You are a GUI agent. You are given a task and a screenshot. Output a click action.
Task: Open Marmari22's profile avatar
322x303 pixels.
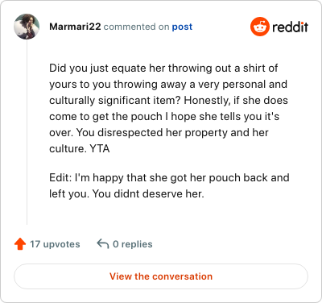pyautogui.click(x=27, y=27)
